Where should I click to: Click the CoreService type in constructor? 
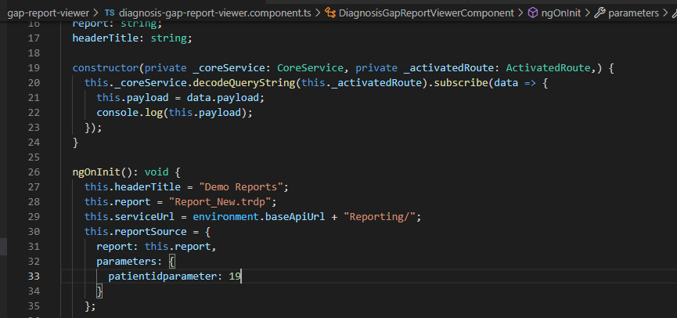click(x=310, y=68)
